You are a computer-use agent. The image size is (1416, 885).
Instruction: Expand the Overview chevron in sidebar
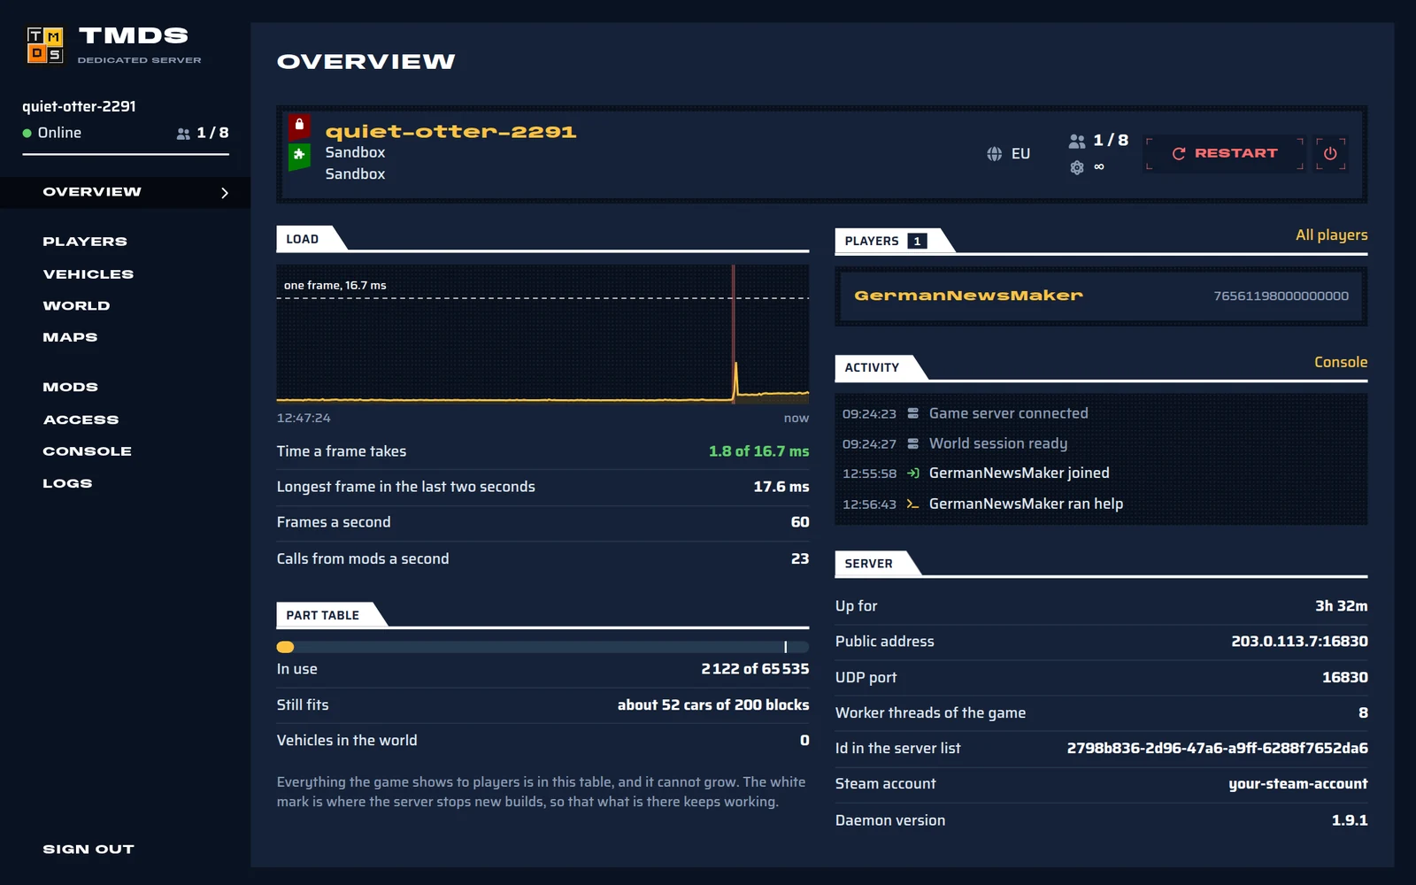tap(225, 193)
